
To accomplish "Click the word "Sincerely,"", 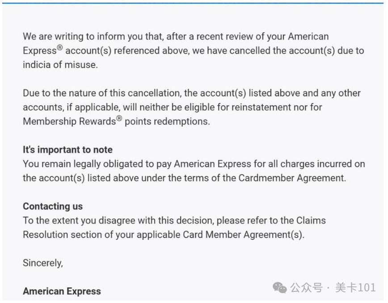I will (x=43, y=263).
